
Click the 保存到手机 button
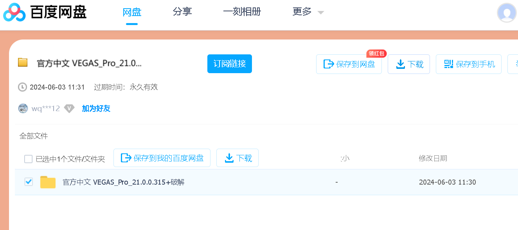[469, 64]
